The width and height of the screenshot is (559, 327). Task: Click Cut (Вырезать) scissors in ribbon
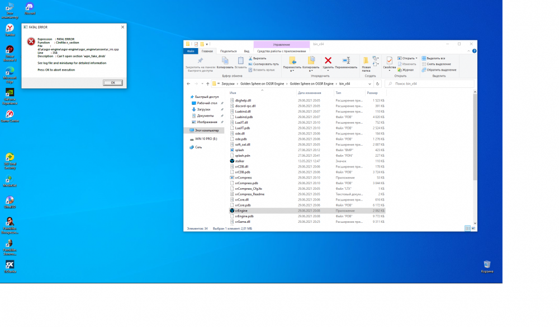tap(259, 58)
